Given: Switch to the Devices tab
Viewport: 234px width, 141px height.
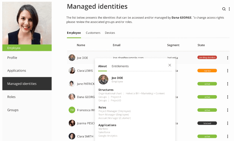Looking at the screenshot, I should pyautogui.click(x=110, y=33).
